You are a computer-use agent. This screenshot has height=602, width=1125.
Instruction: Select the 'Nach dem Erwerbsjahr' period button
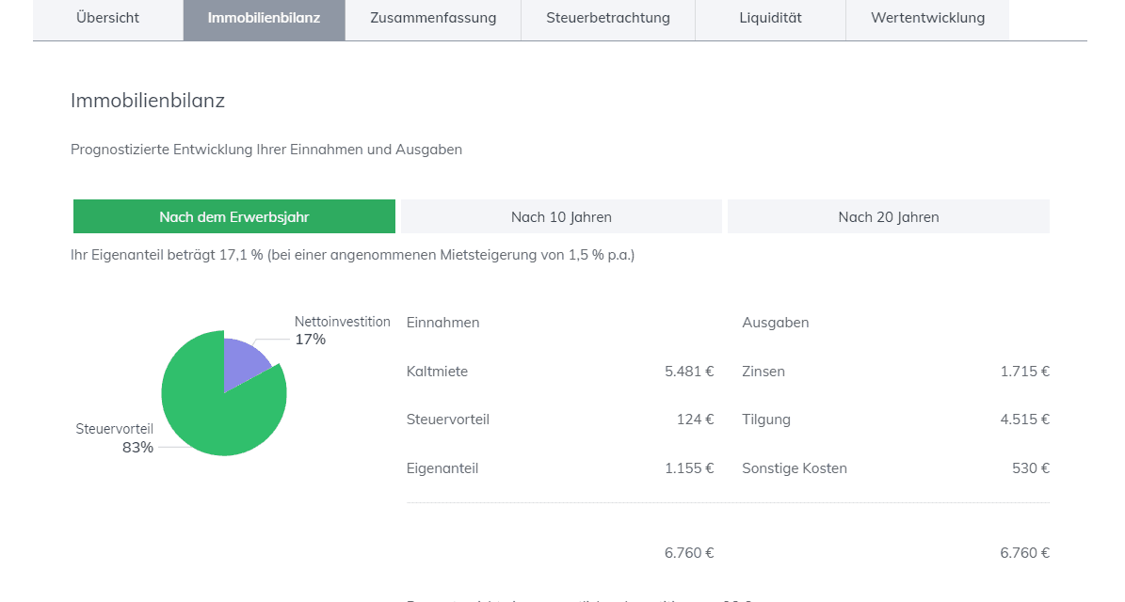point(234,216)
